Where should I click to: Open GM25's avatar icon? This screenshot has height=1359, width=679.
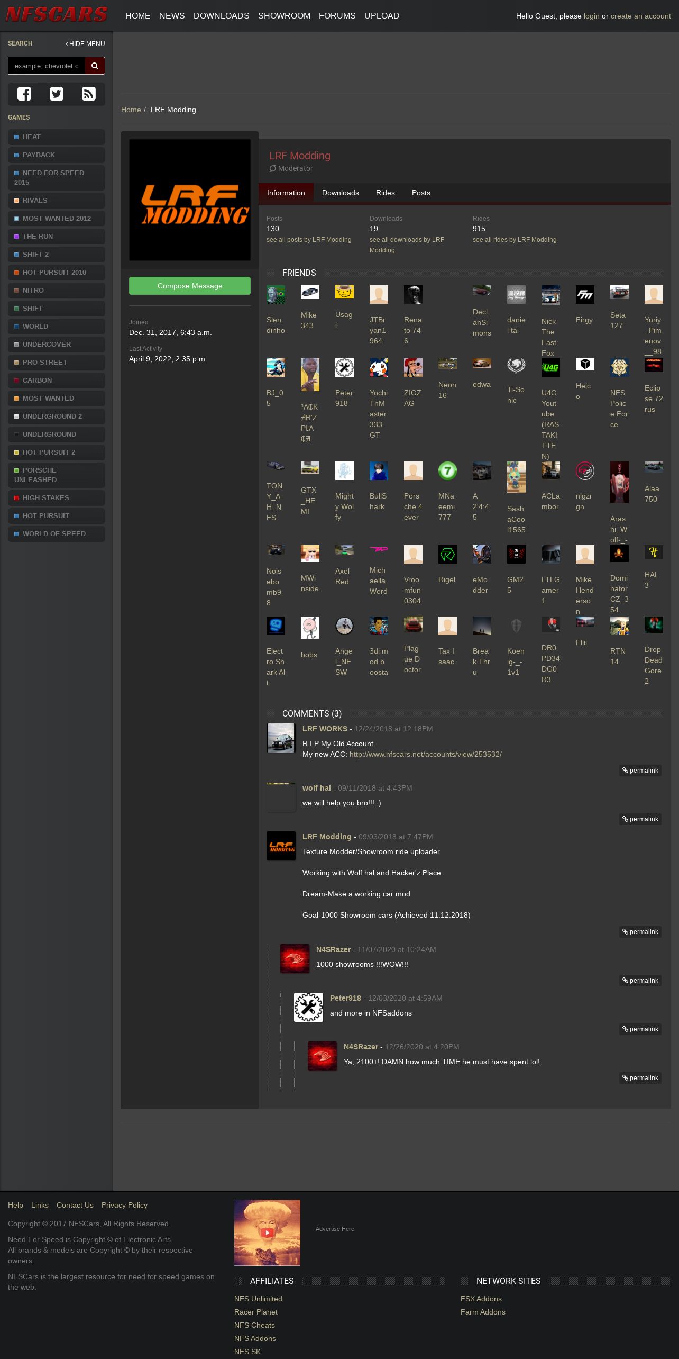(516, 554)
